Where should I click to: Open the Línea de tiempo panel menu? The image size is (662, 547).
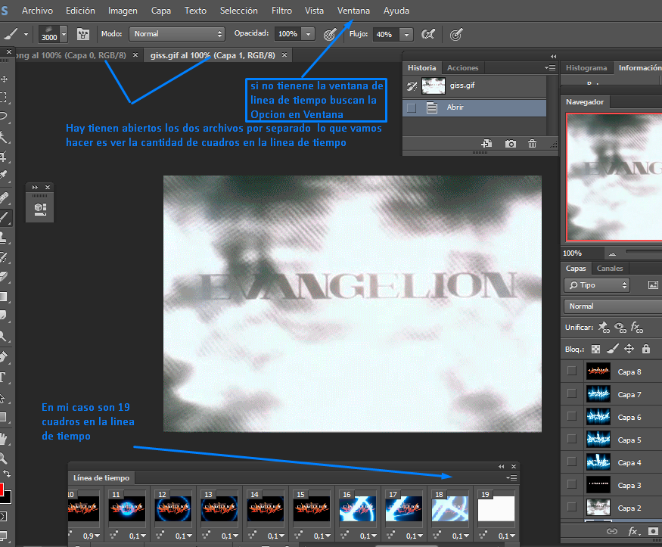coord(511,478)
